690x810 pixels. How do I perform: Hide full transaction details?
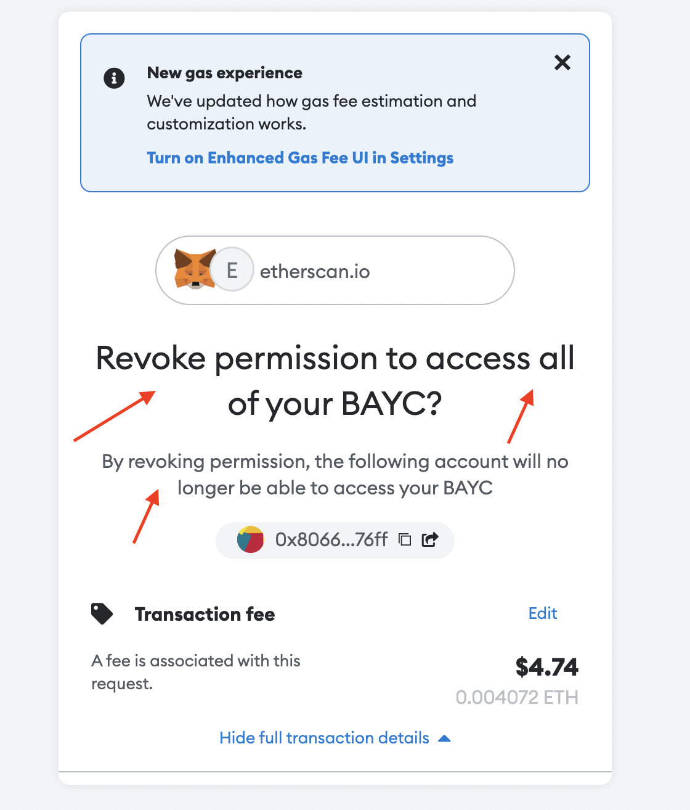(324, 738)
